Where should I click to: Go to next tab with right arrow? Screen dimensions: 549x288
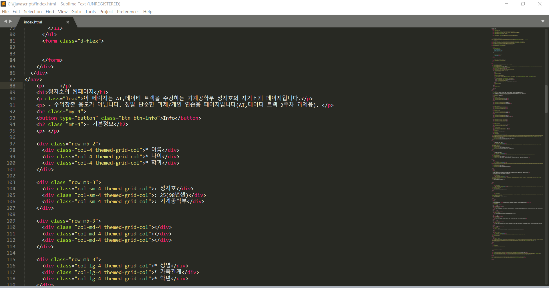coord(11,21)
